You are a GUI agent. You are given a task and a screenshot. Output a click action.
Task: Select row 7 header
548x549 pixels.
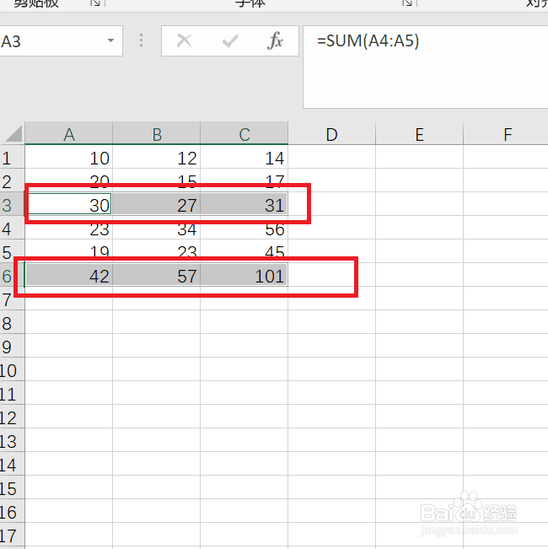(12, 299)
